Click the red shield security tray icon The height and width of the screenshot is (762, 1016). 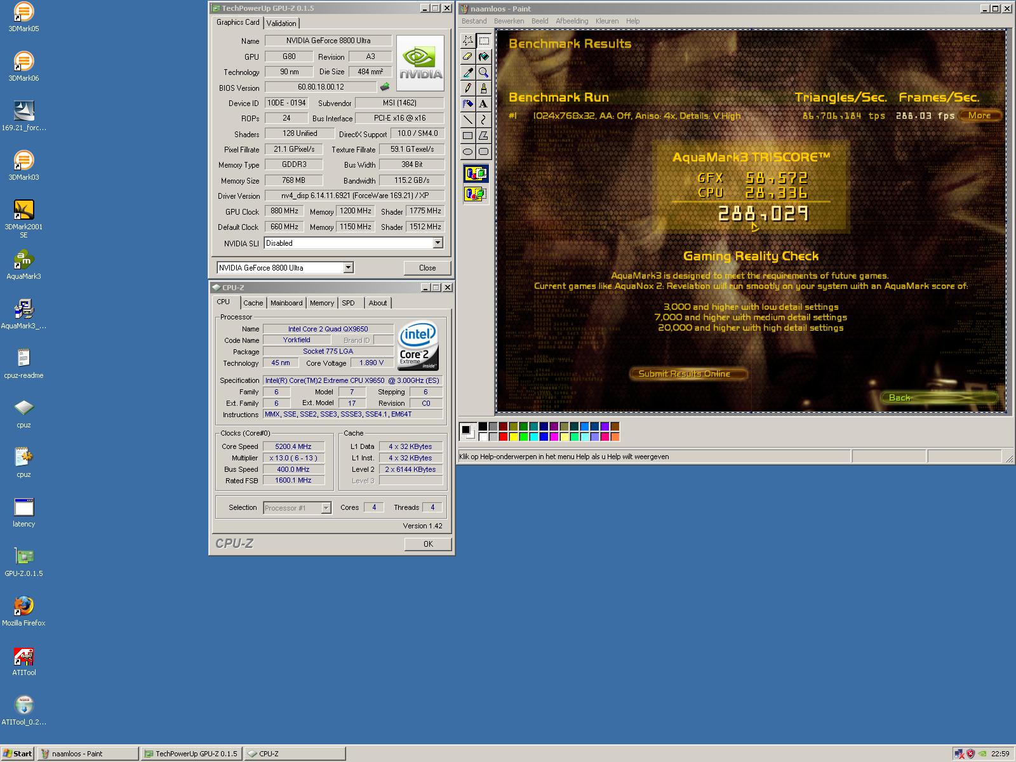point(970,754)
